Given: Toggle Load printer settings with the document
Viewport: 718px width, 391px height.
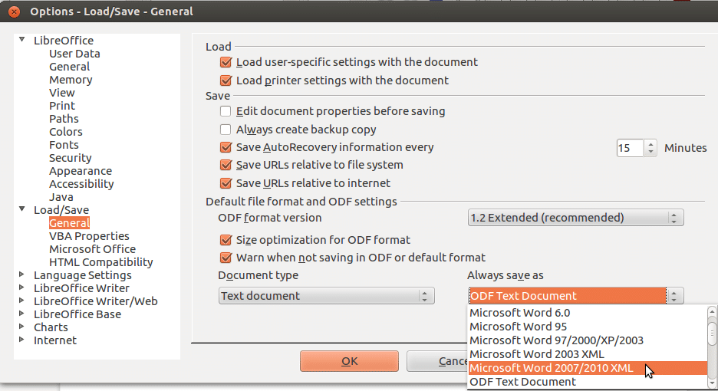Looking at the screenshot, I should (x=226, y=80).
